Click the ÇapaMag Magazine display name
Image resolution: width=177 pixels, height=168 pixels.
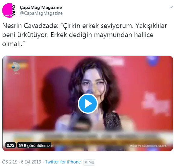point(41,8)
